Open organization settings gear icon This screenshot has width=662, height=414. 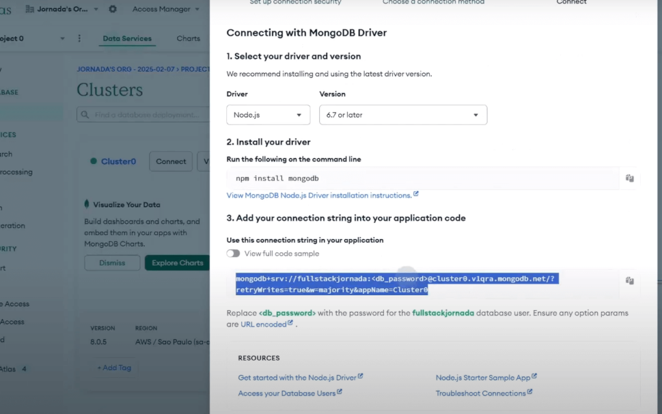coord(113,9)
